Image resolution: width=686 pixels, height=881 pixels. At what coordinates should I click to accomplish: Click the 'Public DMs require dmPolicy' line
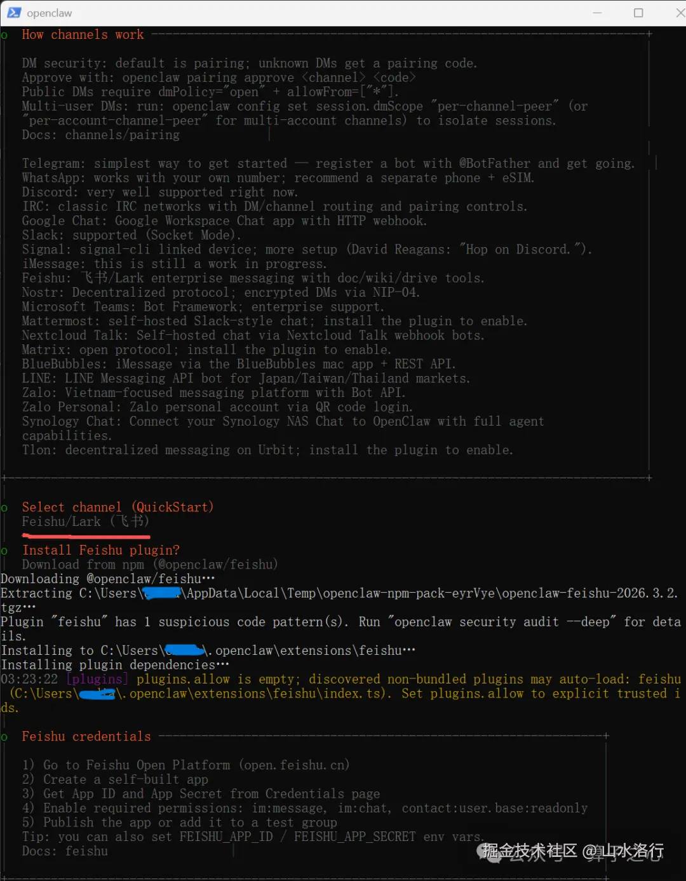coord(210,92)
